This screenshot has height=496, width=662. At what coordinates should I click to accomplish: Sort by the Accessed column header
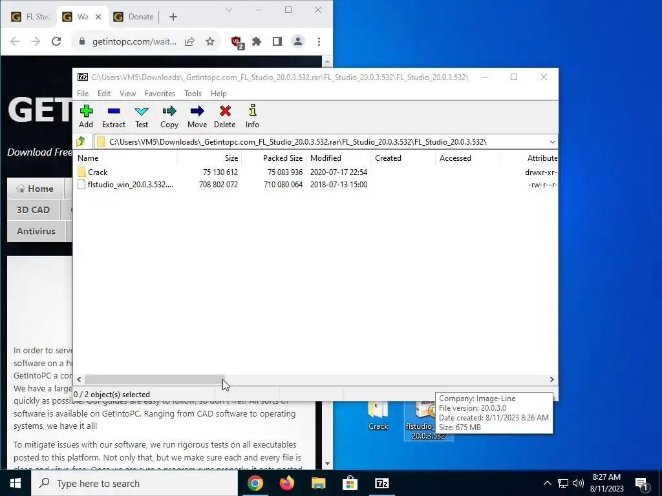pyautogui.click(x=468, y=158)
